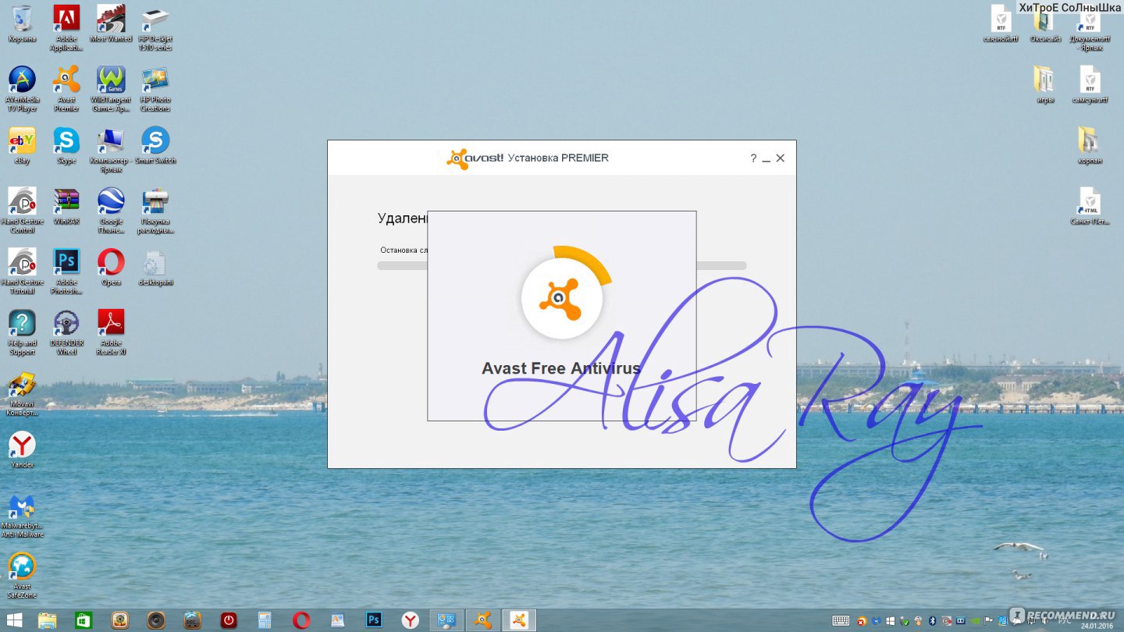Close the Avast Установка PREMIER window

point(780,158)
